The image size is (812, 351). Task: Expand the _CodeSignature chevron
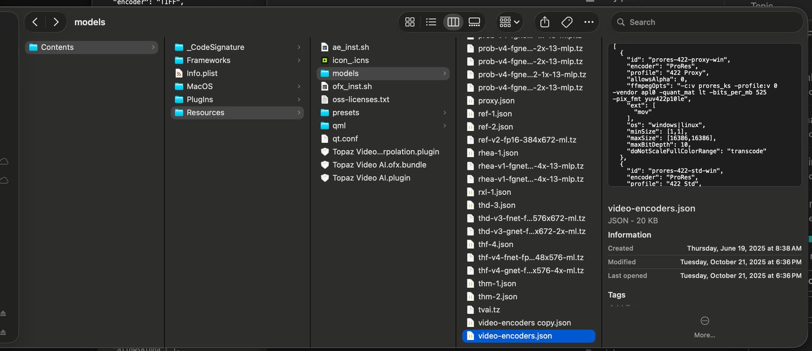point(299,47)
